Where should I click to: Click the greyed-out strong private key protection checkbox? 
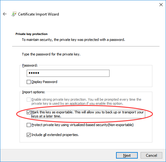(29, 99)
